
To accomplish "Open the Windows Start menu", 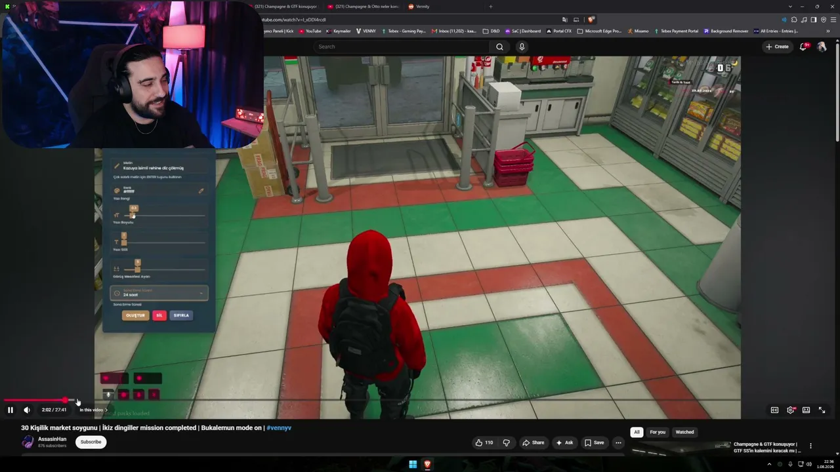I will pyautogui.click(x=413, y=465).
